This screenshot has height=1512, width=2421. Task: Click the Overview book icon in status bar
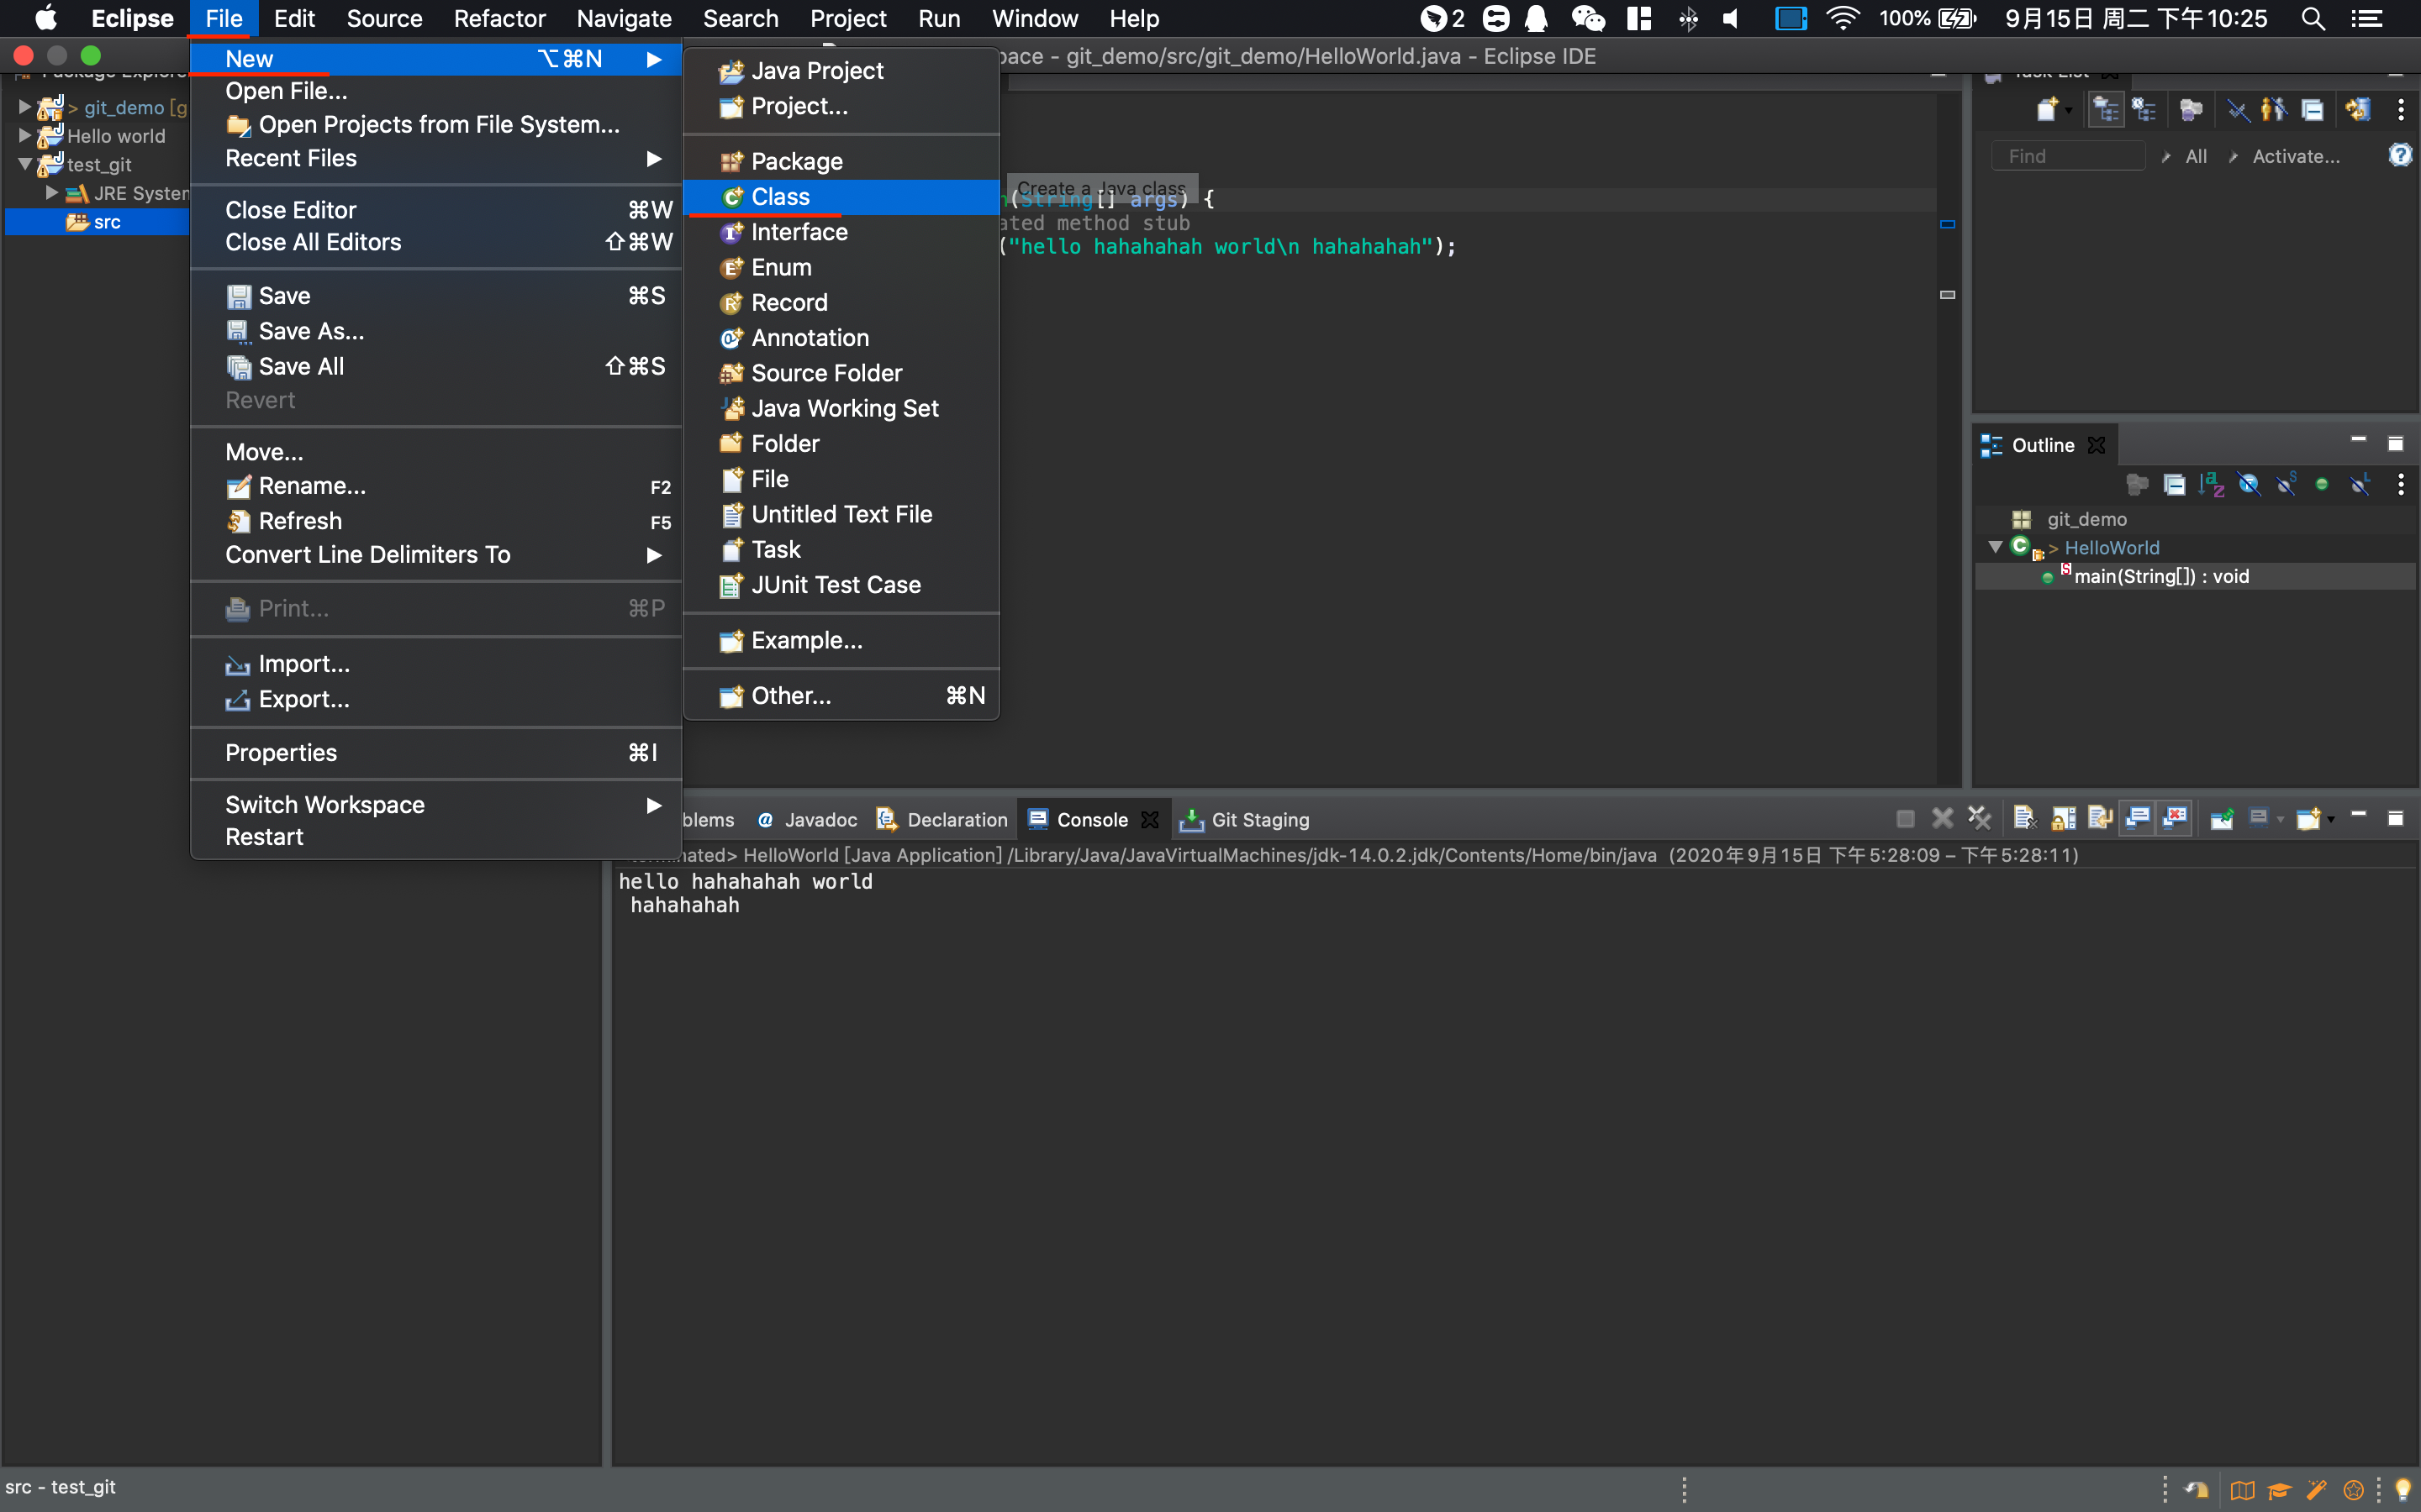point(2242,1491)
